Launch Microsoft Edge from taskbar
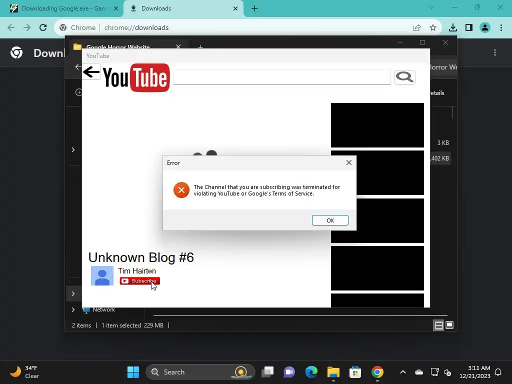 (x=311, y=372)
